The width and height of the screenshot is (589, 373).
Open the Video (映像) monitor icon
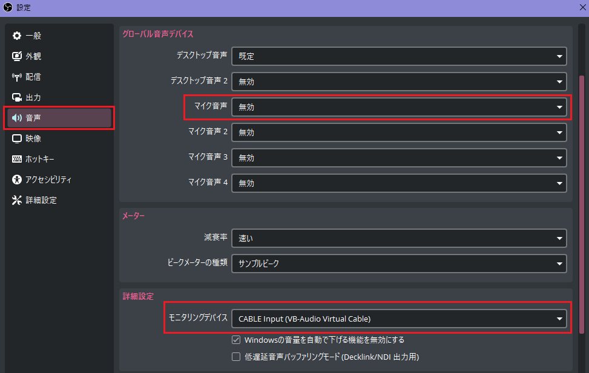(17, 138)
